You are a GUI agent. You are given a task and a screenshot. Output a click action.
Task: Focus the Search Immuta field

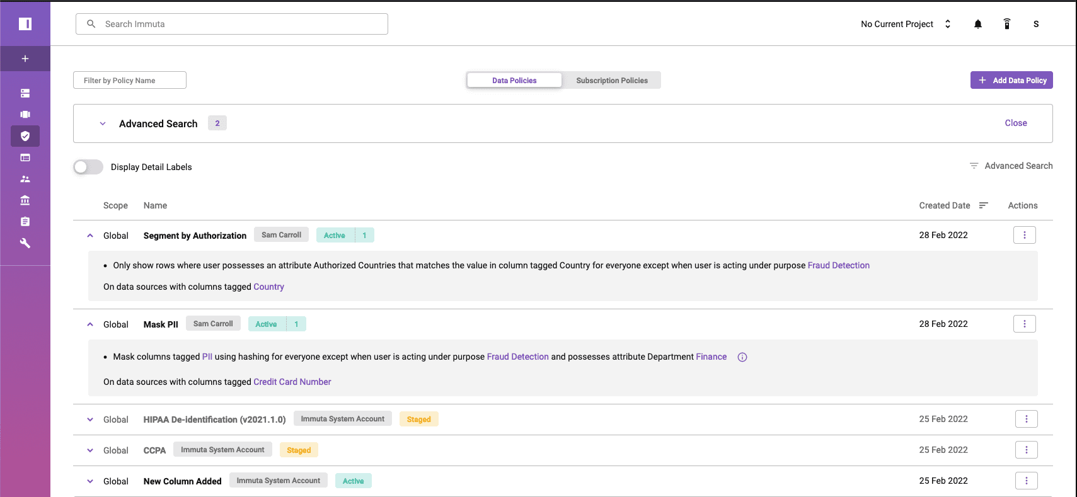(232, 24)
